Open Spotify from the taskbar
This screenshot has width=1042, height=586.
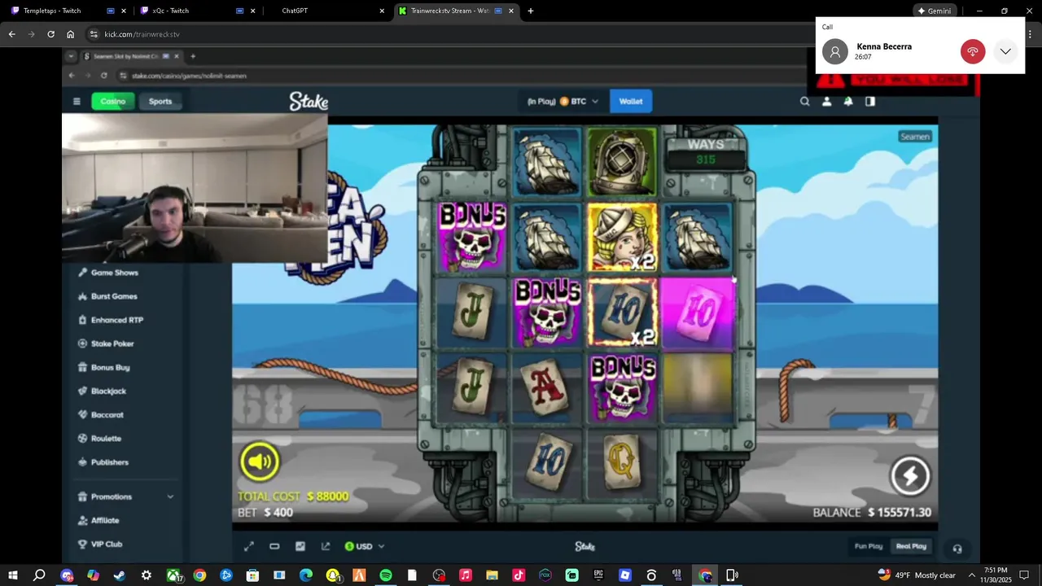point(386,575)
